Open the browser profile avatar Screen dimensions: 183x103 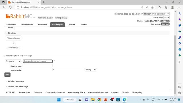[172, 7]
